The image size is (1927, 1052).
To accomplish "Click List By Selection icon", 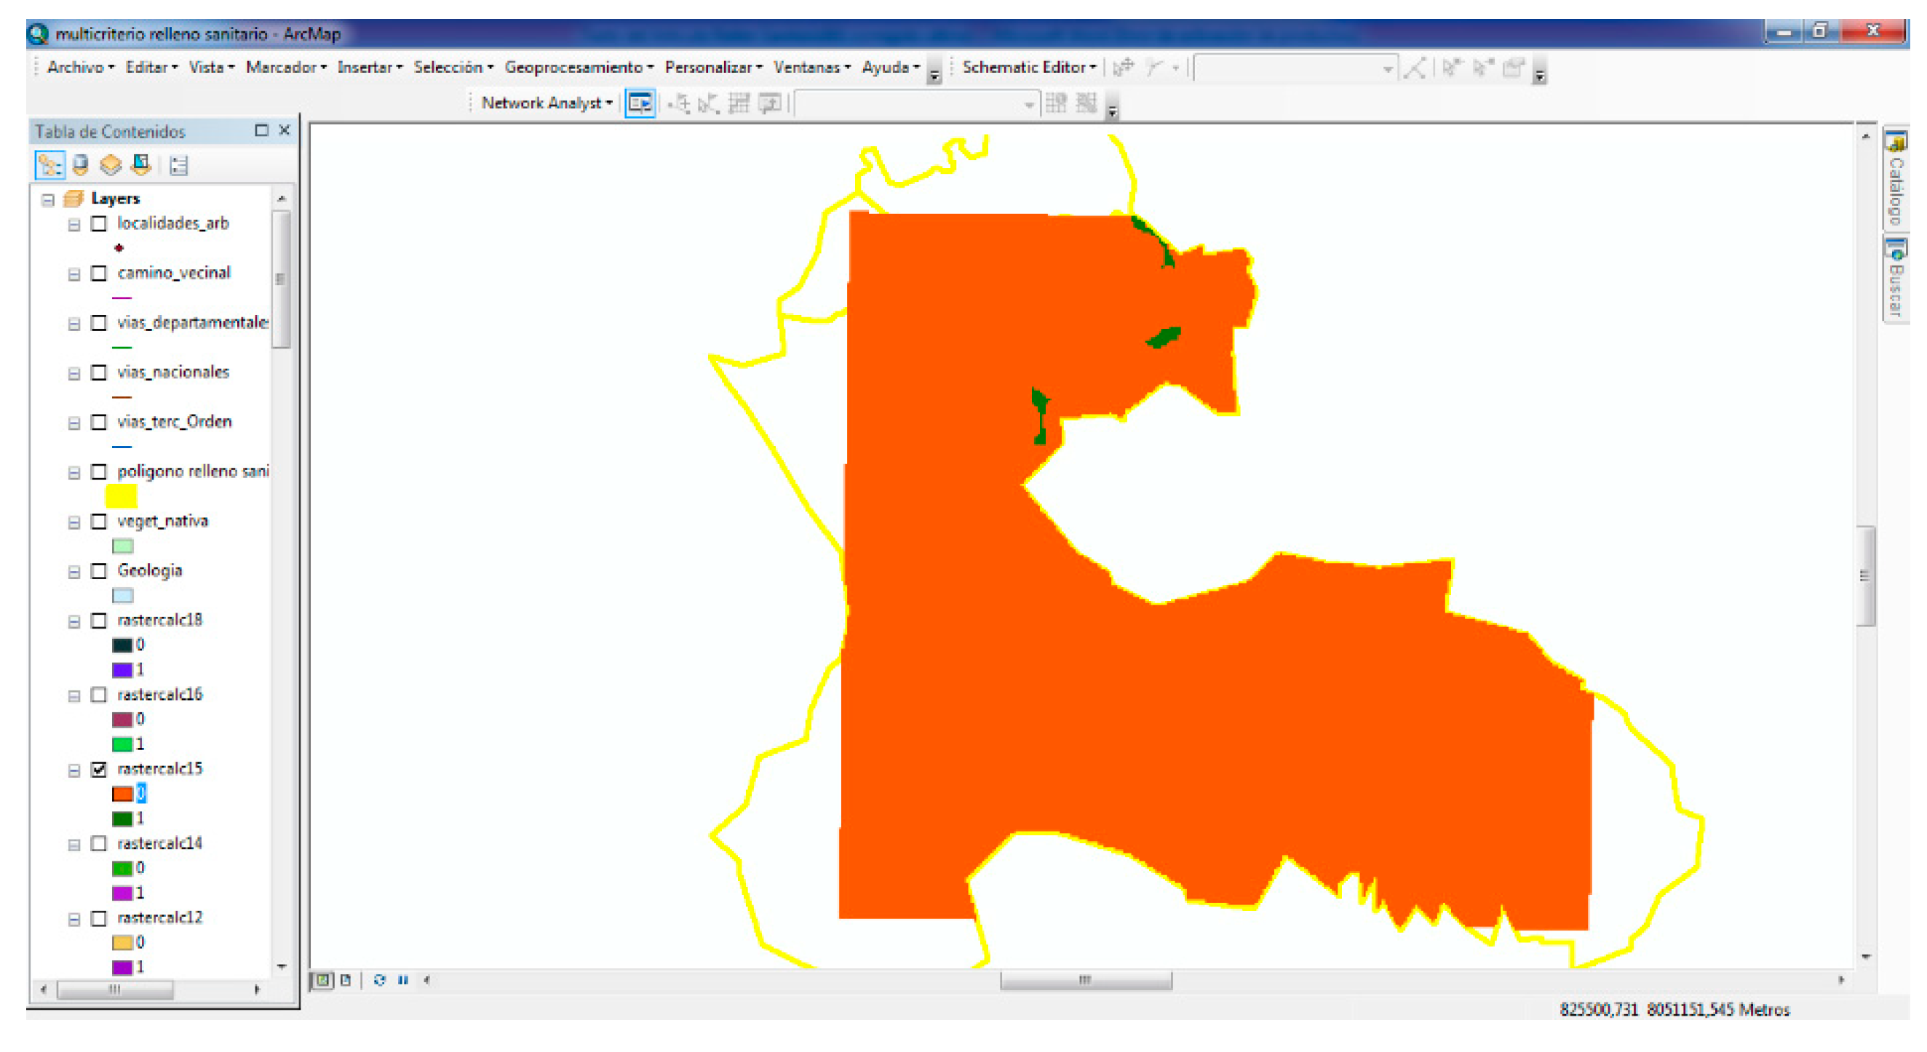I will click(141, 164).
